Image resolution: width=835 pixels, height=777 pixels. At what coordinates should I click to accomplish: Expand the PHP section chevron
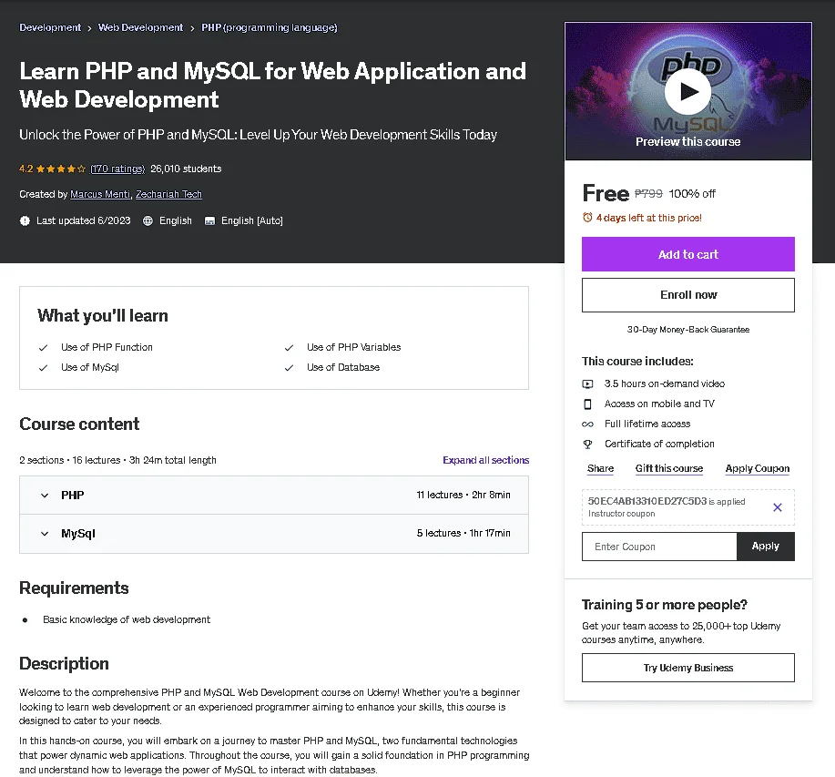point(45,496)
